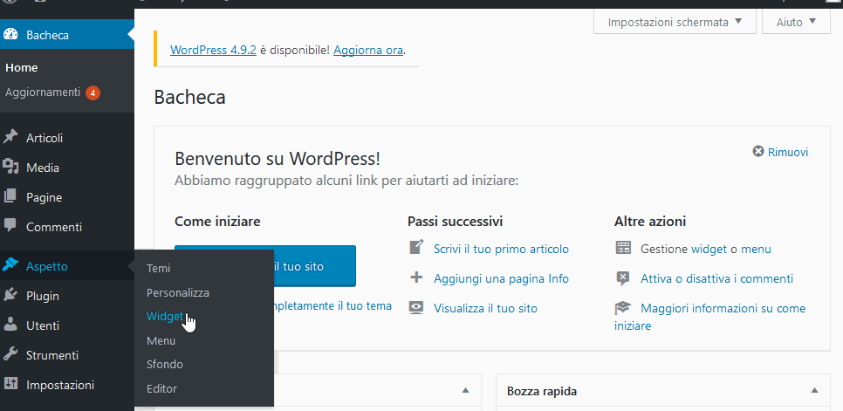Open the Aiuto help dropdown

tap(796, 22)
